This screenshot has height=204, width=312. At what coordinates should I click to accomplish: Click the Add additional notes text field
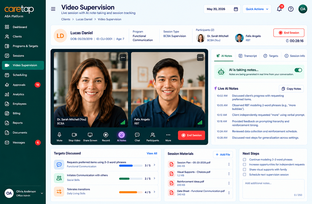pyautogui.click(x=273, y=189)
